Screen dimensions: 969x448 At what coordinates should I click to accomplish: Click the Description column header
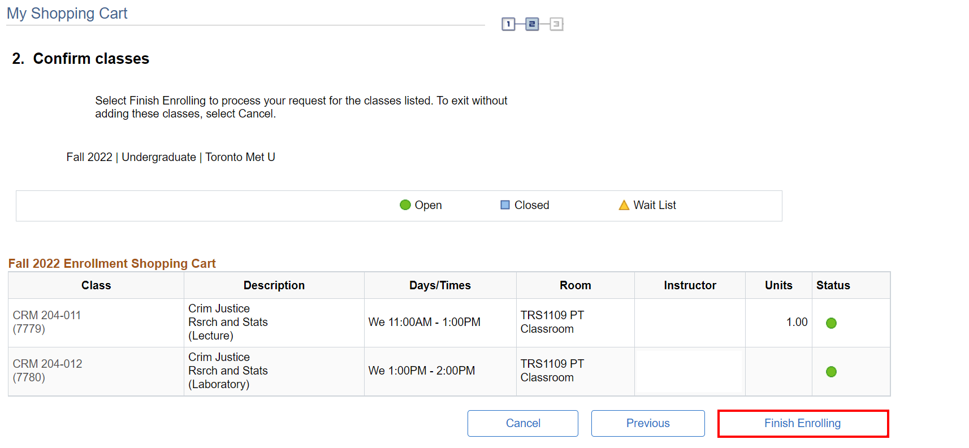pyautogui.click(x=274, y=285)
